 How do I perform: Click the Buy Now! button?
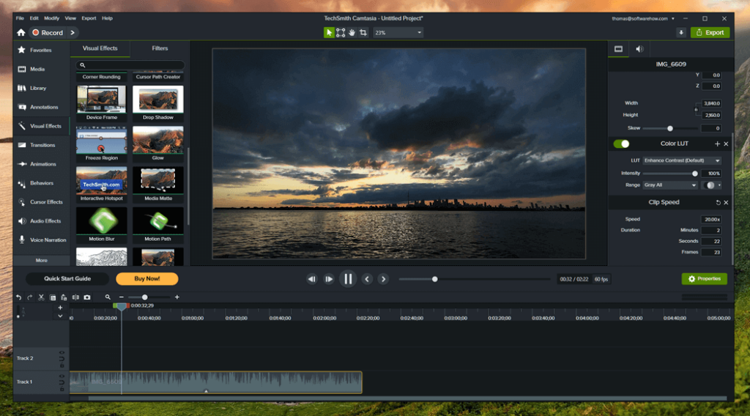pyautogui.click(x=146, y=279)
